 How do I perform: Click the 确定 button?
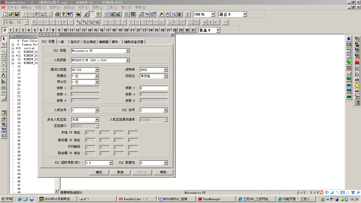99,172
